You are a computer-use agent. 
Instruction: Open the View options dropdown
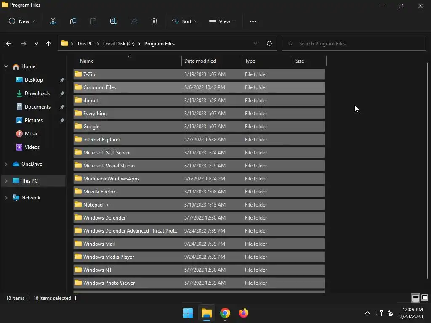click(x=222, y=21)
